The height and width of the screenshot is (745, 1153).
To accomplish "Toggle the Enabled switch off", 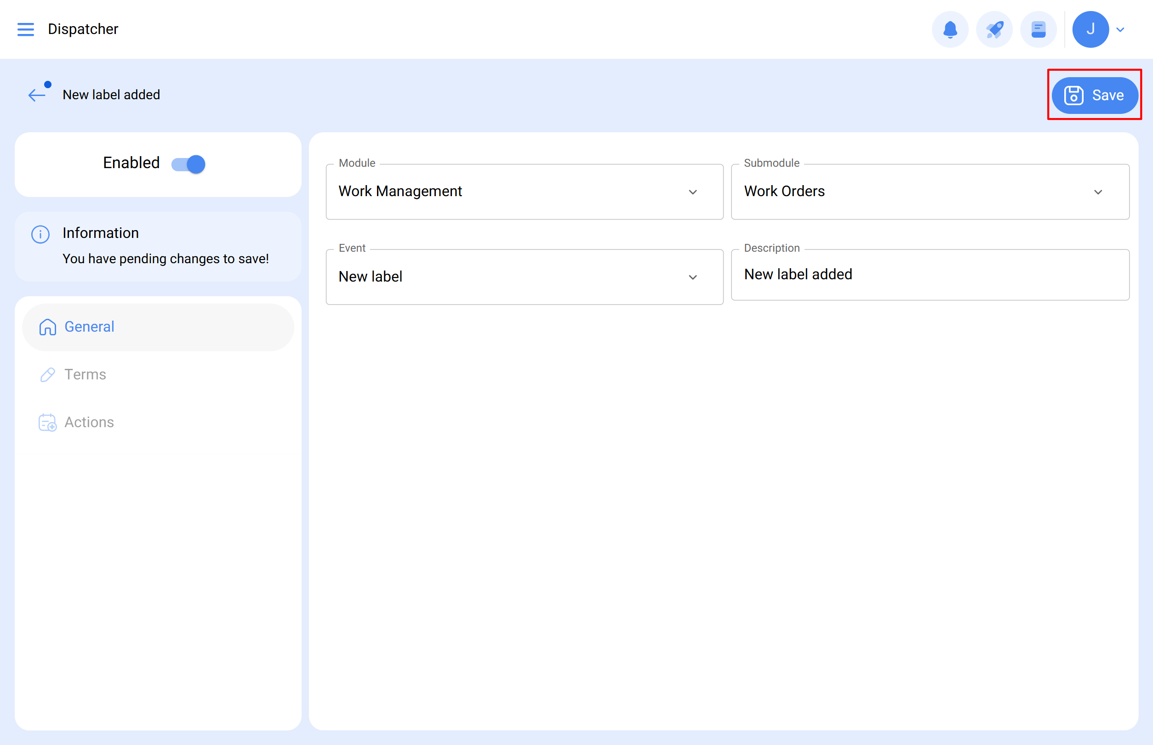I will pyautogui.click(x=188, y=164).
